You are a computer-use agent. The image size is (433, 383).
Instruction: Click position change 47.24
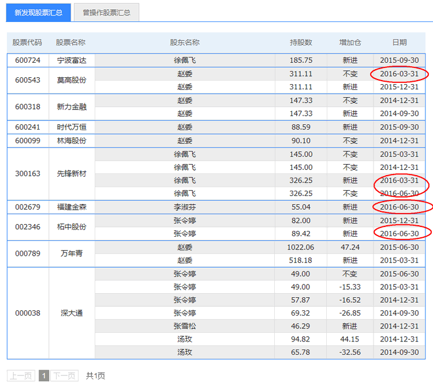[x=350, y=248]
